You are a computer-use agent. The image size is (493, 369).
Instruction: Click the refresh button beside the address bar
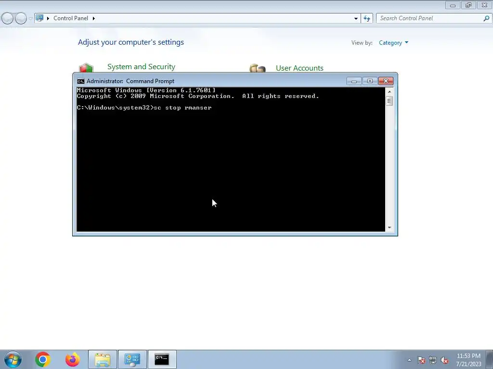366,19
